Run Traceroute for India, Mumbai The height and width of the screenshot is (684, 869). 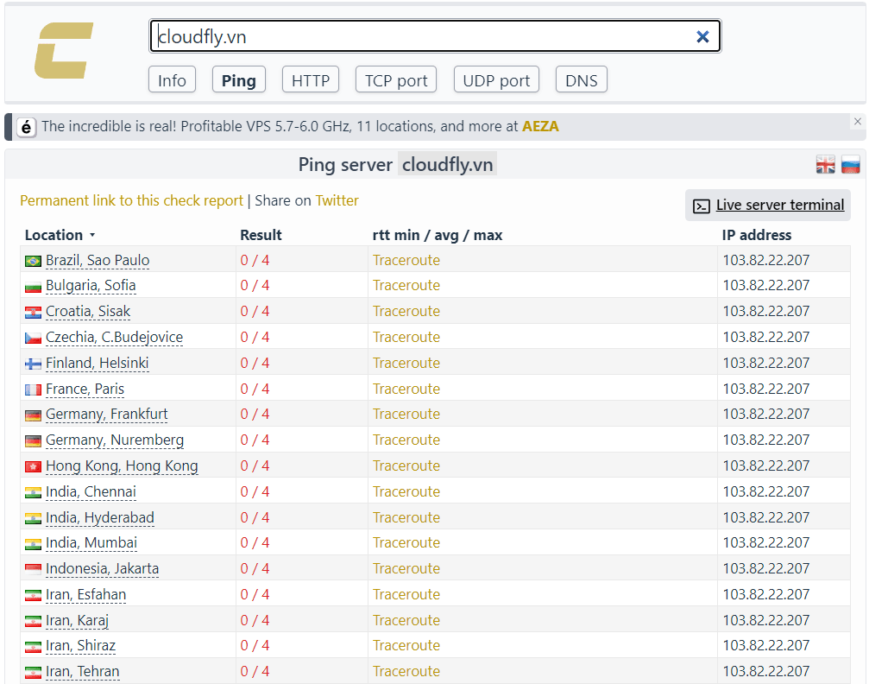406,542
